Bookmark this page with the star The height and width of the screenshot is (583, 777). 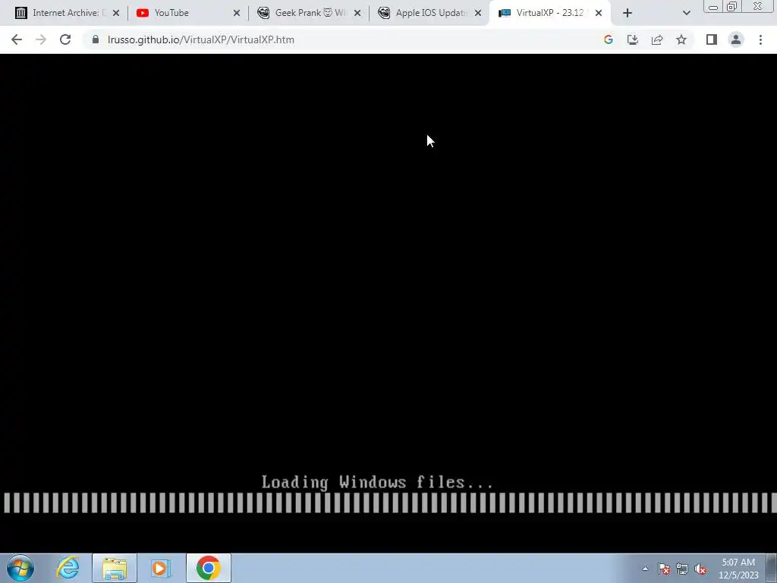click(x=681, y=39)
